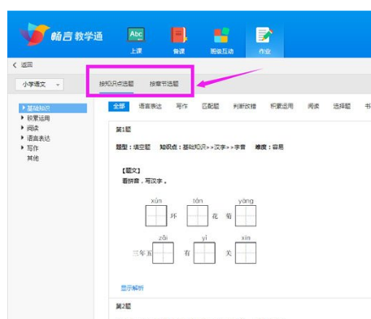Click the 看拼音，写汉字 instruction text

coord(145,181)
